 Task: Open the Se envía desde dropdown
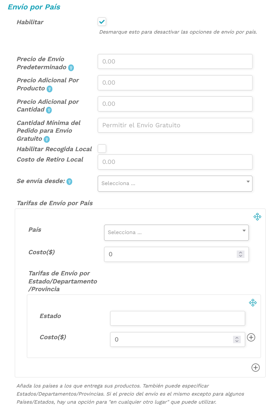[x=175, y=183]
